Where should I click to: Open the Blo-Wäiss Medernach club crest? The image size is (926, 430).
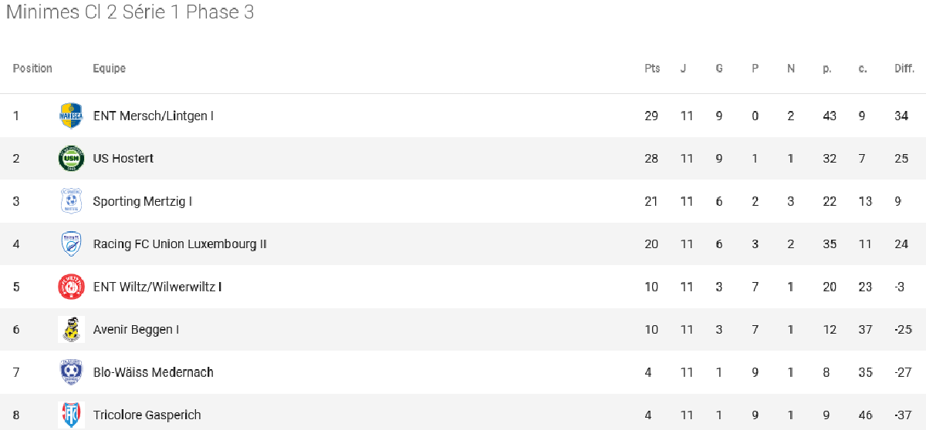(70, 372)
